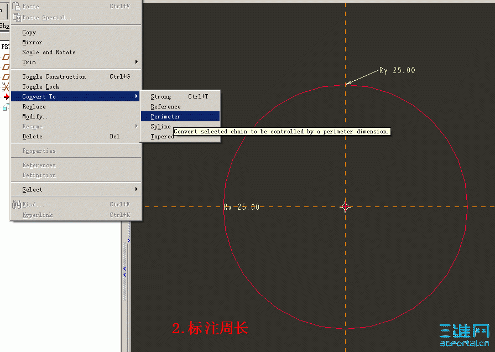Select Spline in the Convert To submenu
The height and width of the screenshot is (352, 495).
point(160,126)
